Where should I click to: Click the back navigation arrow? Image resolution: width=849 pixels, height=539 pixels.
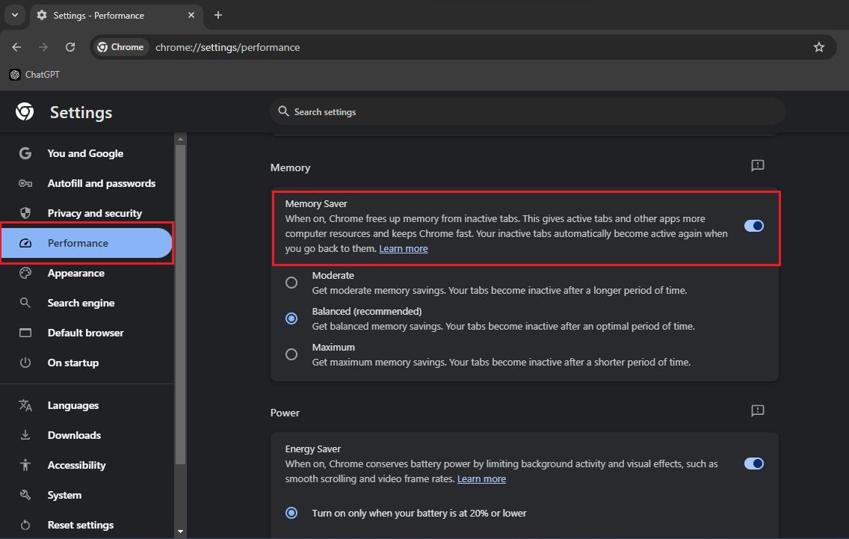[x=16, y=47]
